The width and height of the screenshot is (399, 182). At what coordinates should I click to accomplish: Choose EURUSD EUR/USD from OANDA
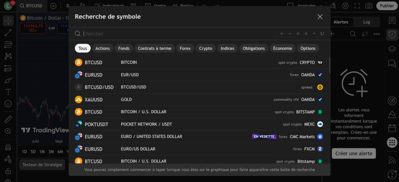(x=199, y=75)
